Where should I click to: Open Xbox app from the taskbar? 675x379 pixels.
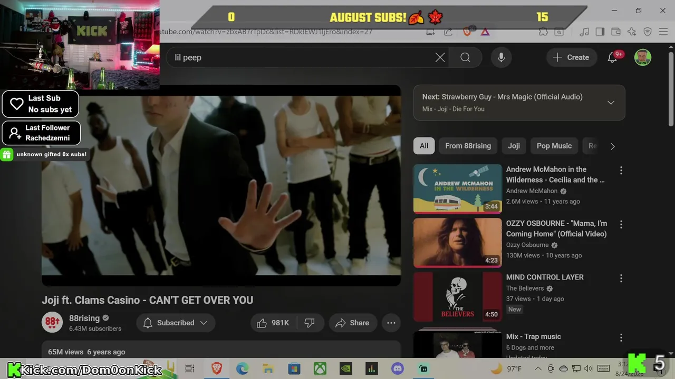(320, 368)
